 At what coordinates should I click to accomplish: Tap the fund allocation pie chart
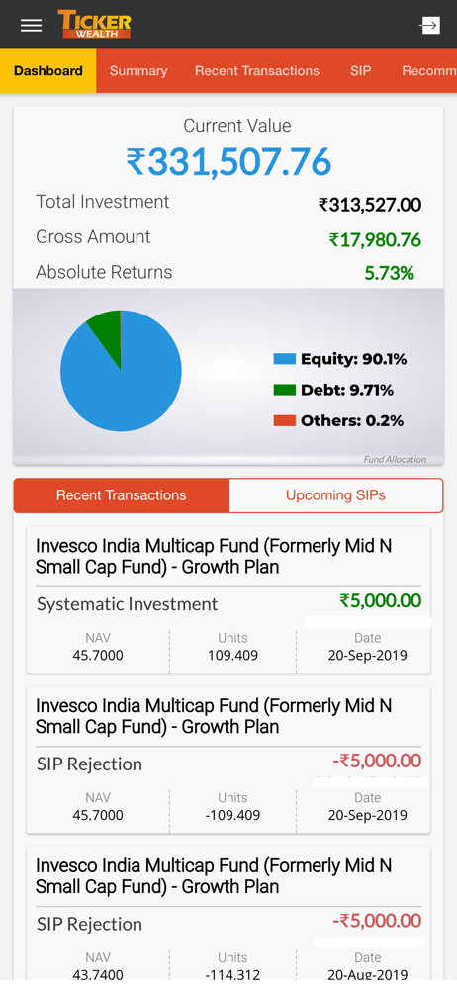[121, 371]
